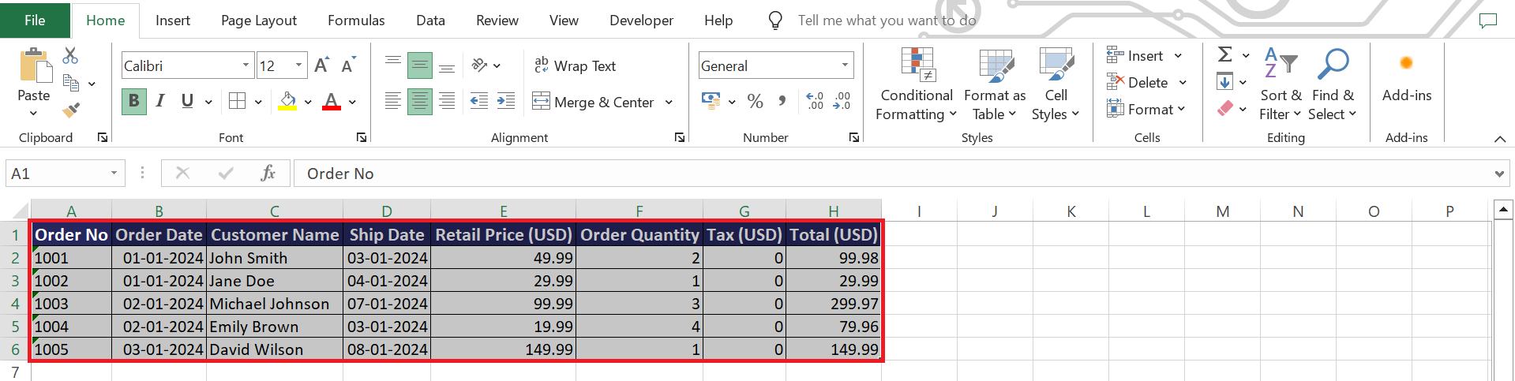The height and width of the screenshot is (381, 1515).
Task: Click the Clear eraser icon
Action: point(1224,108)
